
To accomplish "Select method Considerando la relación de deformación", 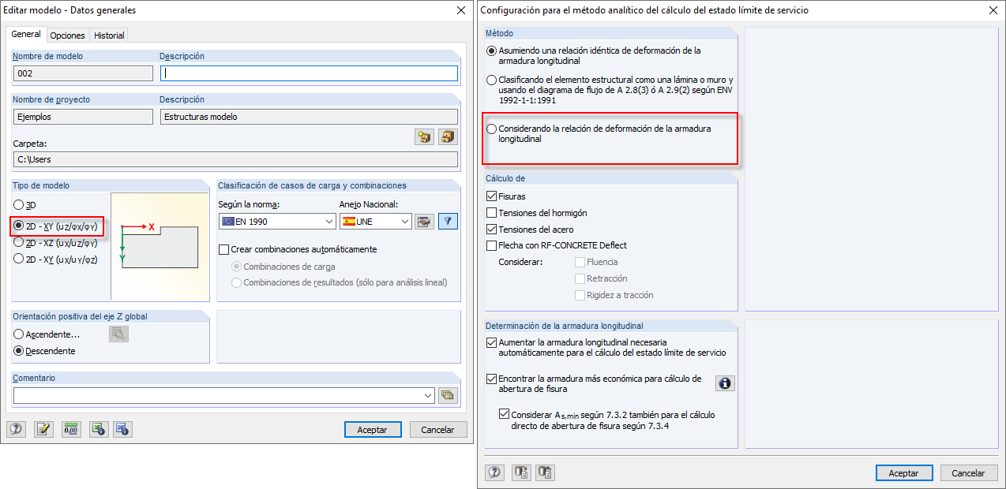I will pyautogui.click(x=492, y=129).
